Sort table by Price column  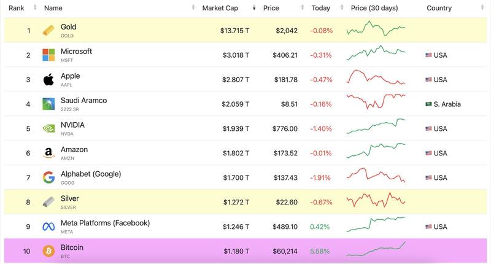(271, 8)
